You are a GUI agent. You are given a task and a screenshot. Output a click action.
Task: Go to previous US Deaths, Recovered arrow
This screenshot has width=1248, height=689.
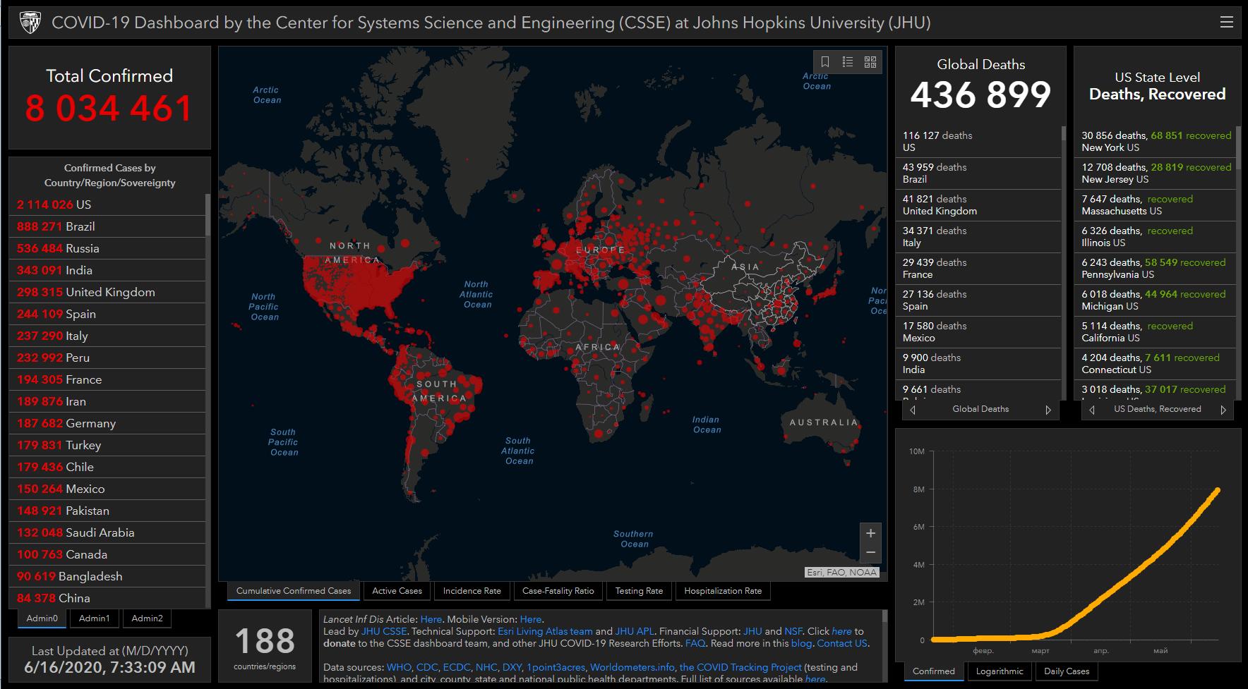coord(1092,410)
